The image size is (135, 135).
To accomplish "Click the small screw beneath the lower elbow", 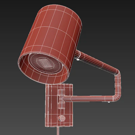I will tap(109, 102).
